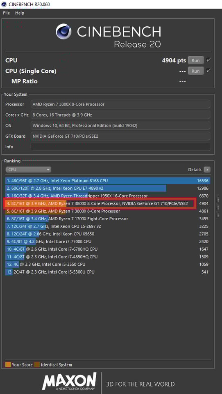Click the 4904 pts CPU score
Viewport: 222px width, 394px height.
click(174, 60)
